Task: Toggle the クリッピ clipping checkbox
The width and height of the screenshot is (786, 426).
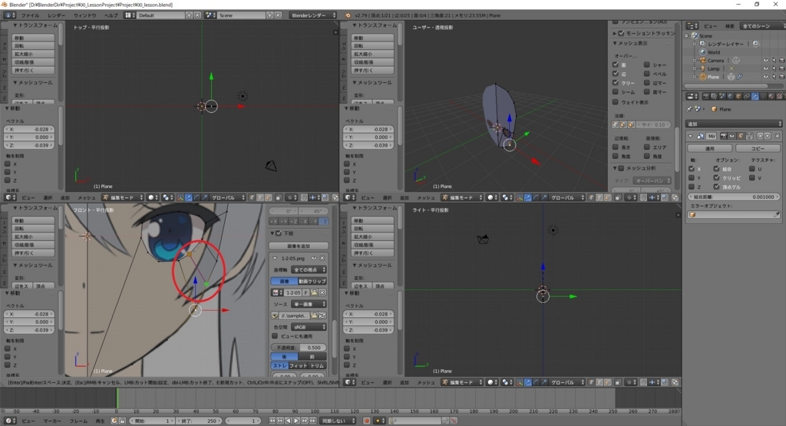Action: 716,178
